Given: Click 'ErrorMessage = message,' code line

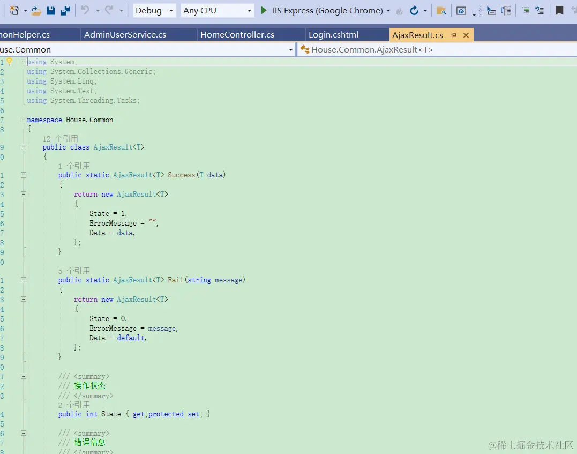Looking at the screenshot, I should 133,328.
